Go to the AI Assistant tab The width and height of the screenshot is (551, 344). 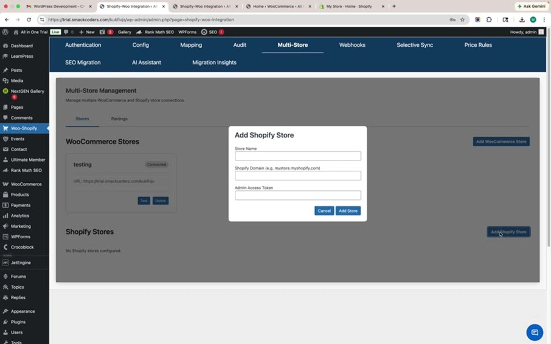click(x=147, y=63)
